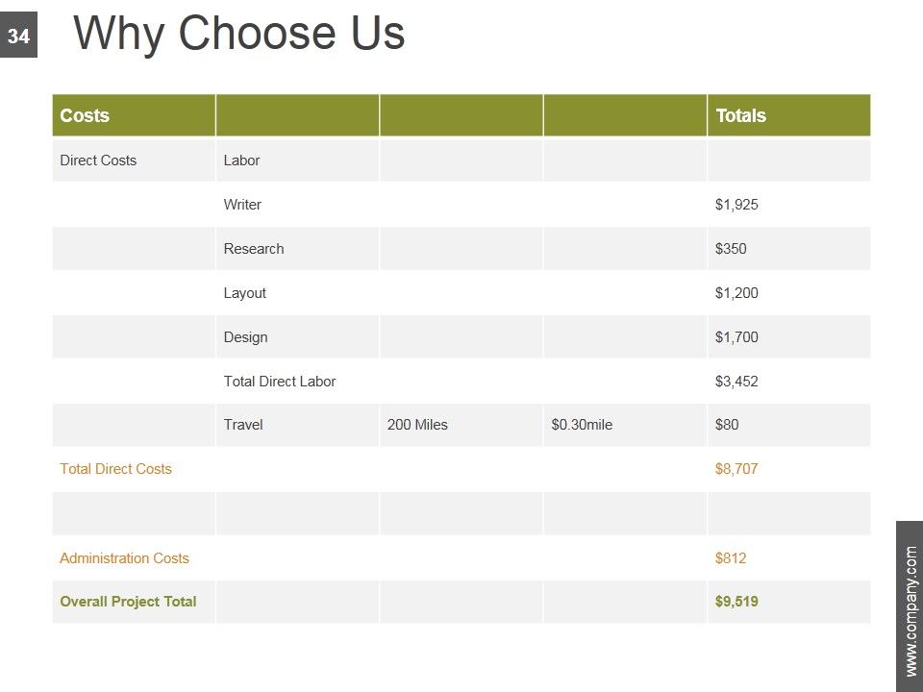
Task: Click the $350 research total
Action: click(731, 249)
